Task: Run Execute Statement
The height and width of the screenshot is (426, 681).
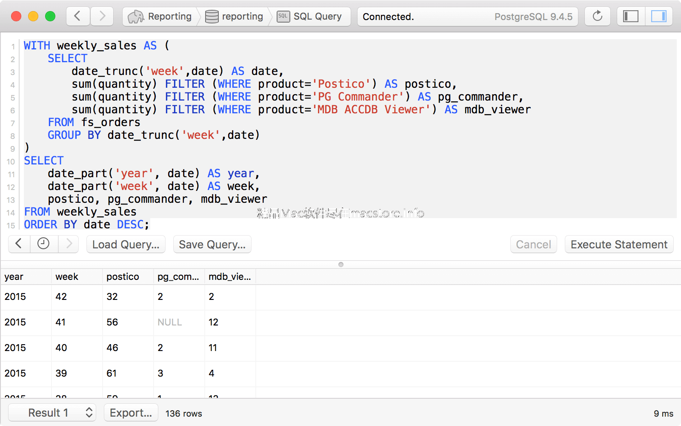Action: tap(619, 245)
